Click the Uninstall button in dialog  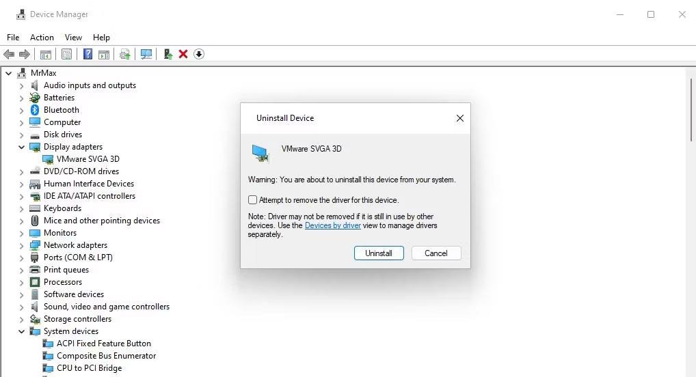click(379, 253)
